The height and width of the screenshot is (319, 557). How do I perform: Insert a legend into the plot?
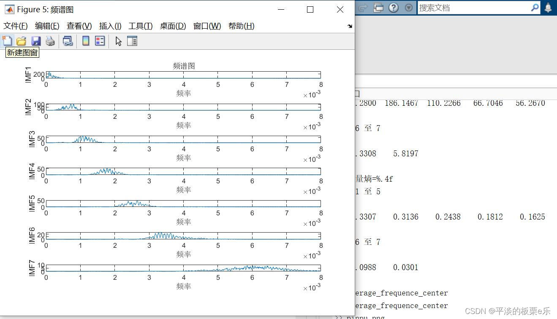tap(100, 40)
